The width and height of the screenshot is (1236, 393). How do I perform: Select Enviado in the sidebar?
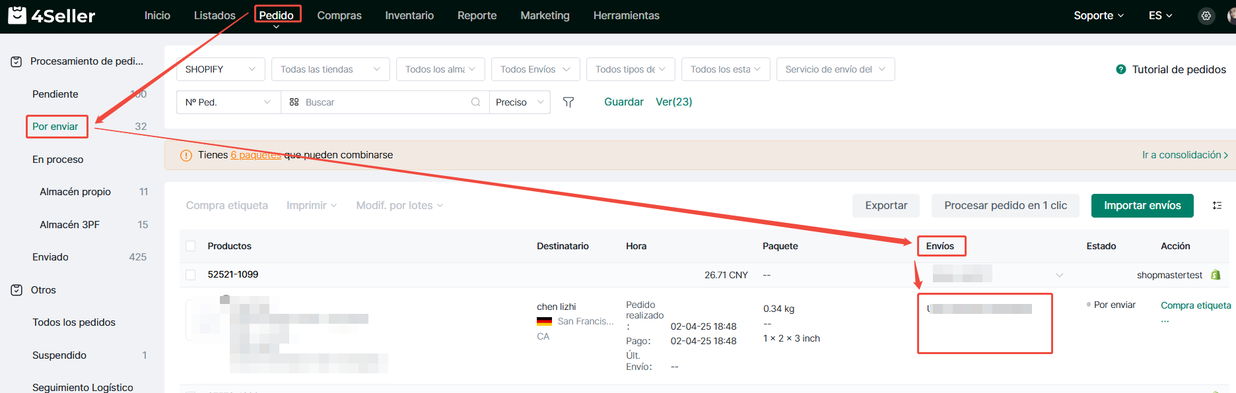click(50, 257)
